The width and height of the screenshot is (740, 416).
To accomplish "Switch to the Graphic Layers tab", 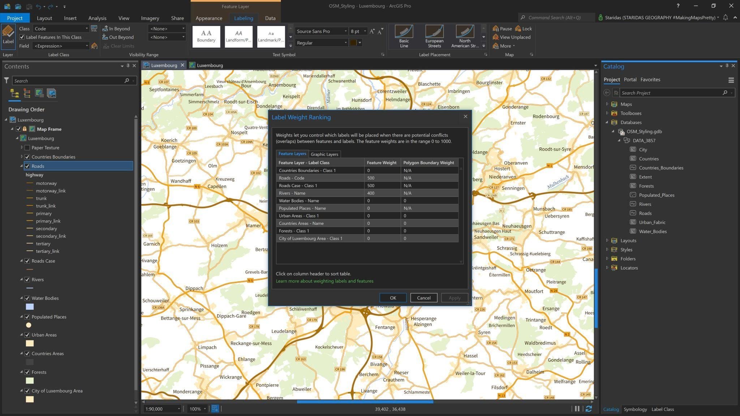I will (324, 154).
